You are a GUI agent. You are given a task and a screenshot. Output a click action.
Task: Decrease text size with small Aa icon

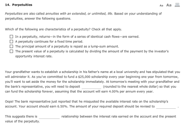(x=161, y=5)
